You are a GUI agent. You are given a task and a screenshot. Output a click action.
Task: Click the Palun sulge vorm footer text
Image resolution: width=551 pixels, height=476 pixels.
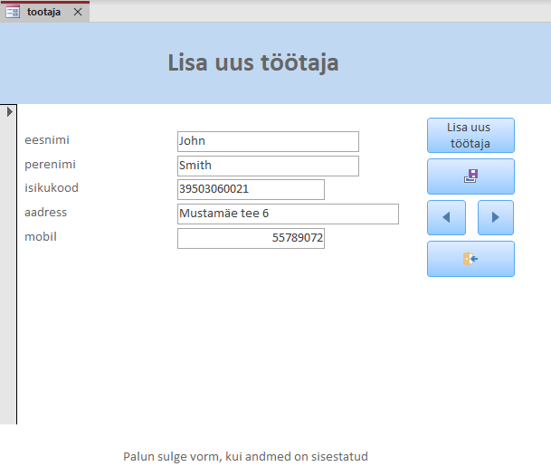pyautogui.click(x=245, y=457)
